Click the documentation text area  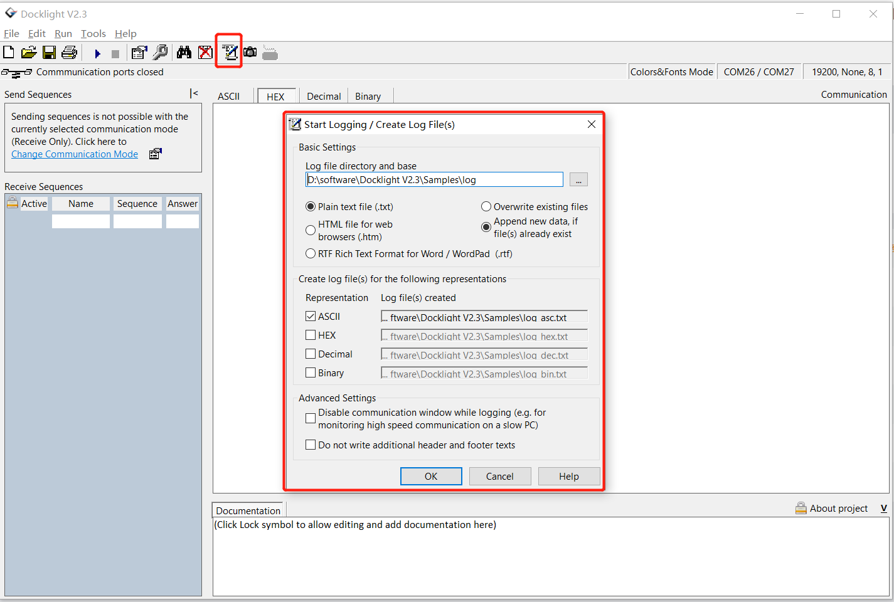click(x=551, y=556)
